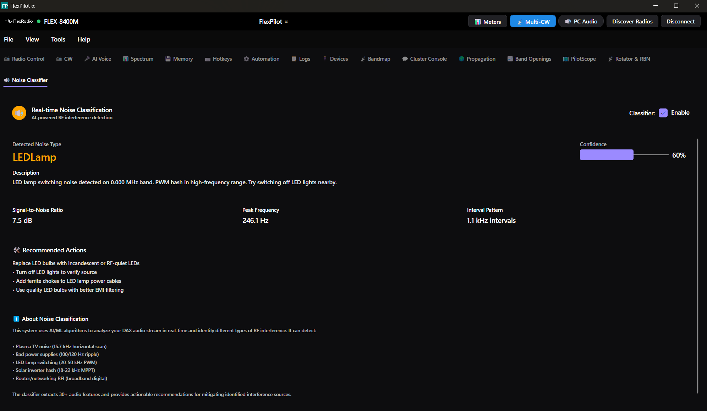
Task: Click the Disconnect button
Action: (680, 22)
